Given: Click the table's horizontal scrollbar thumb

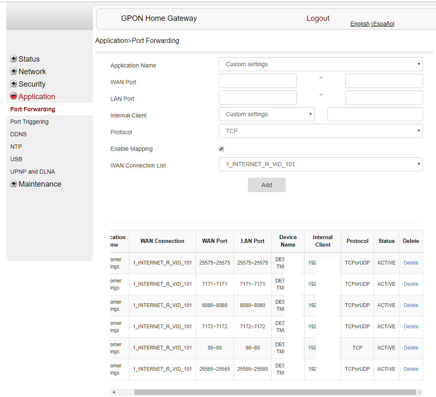Looking at the screenshot, I should click(275, 392).
